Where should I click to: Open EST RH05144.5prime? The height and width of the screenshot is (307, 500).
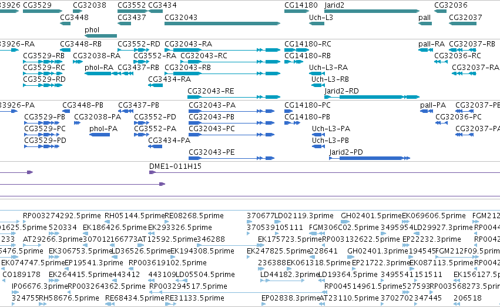click(135, 216)
